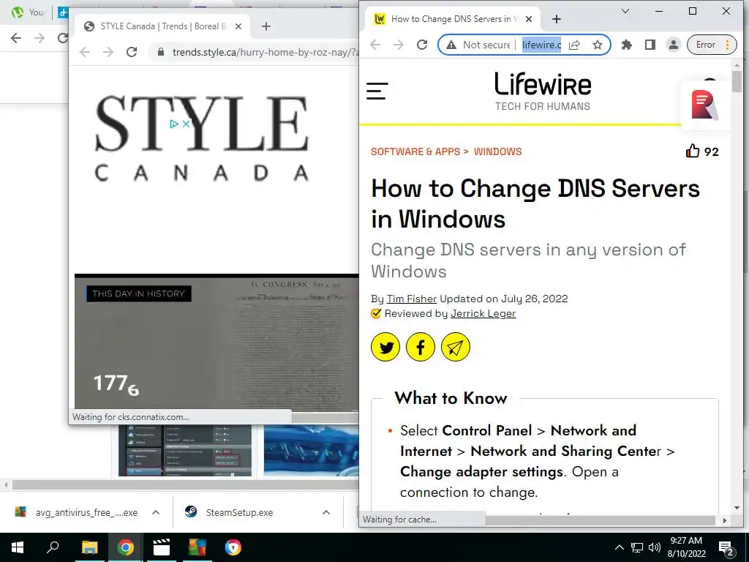Close the STYLE Canada tab
The image size is (749, 562).
(x=238, y=26)
